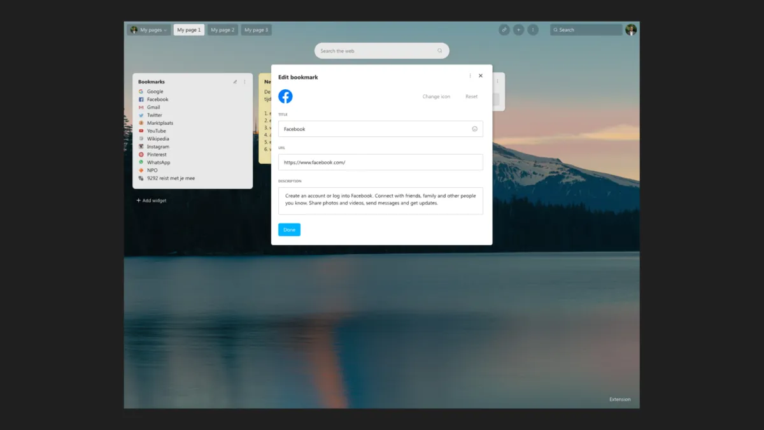Click Reset icon button
Image resolution: width=764 pixels, height=430 pixels.
coord(471,97)
